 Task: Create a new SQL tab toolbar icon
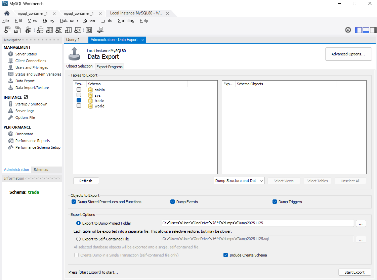coord(8,30)
